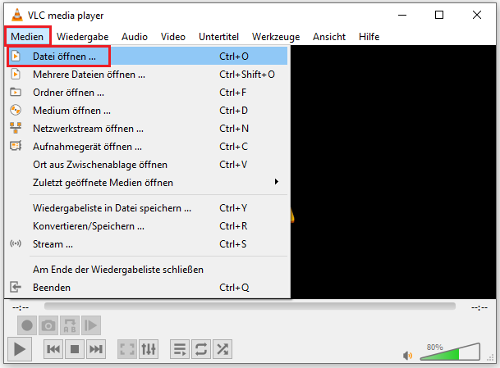Choose 'Stream ...' menu entry
This screenshot has width=500, height=368.
pyautogui.click(x=147, y=244)
